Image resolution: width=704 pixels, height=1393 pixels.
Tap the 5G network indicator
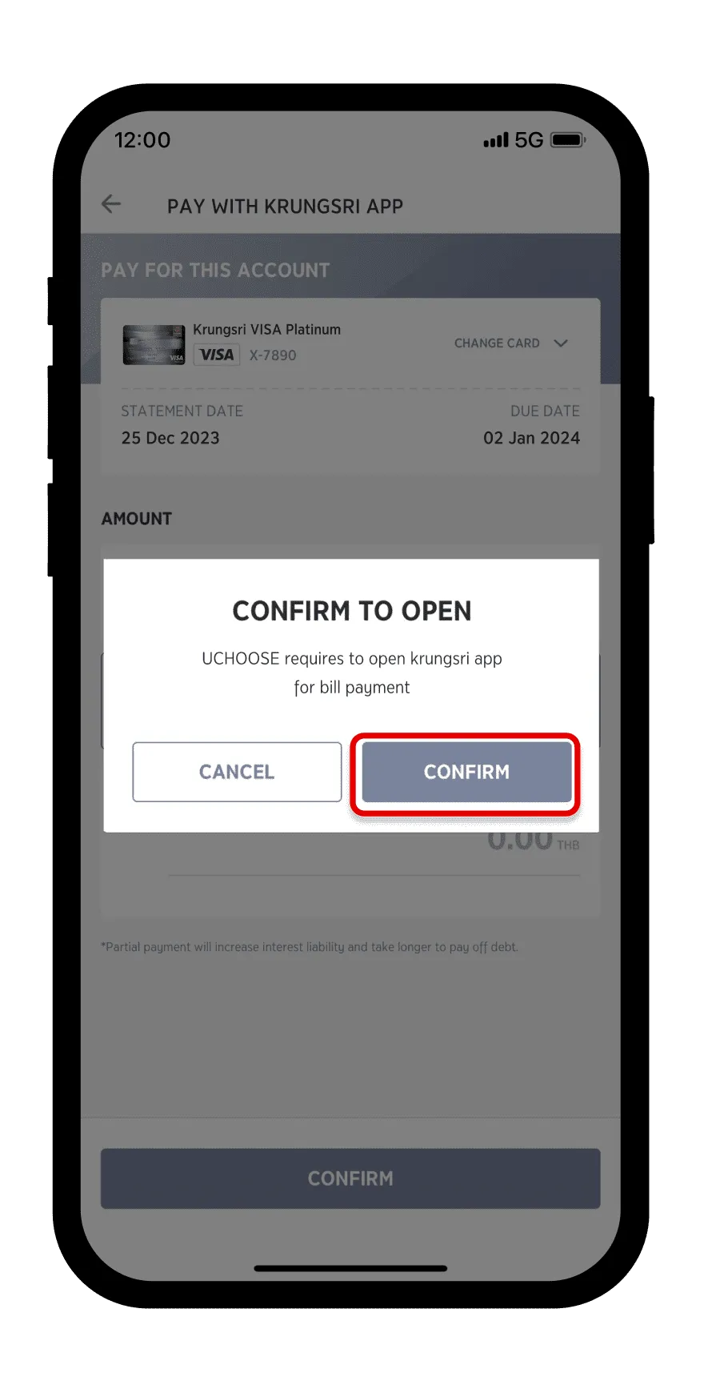[529, 140]
